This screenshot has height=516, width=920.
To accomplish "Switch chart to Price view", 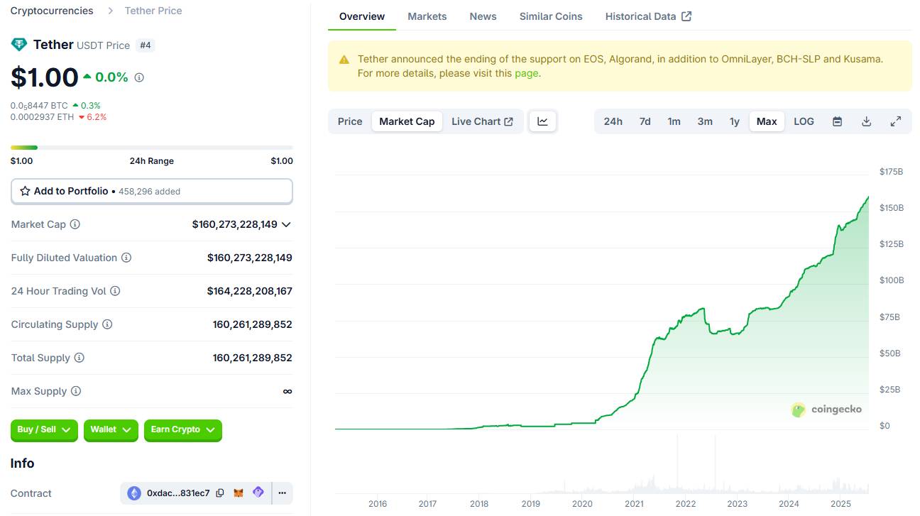I will (350, 121).
